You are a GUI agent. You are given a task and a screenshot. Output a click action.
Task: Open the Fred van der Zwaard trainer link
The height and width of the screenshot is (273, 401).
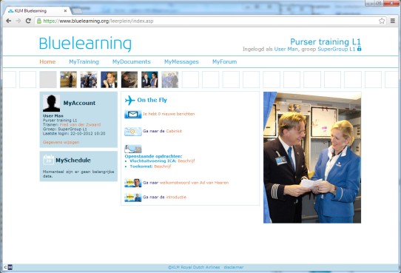tap(81, 124)
